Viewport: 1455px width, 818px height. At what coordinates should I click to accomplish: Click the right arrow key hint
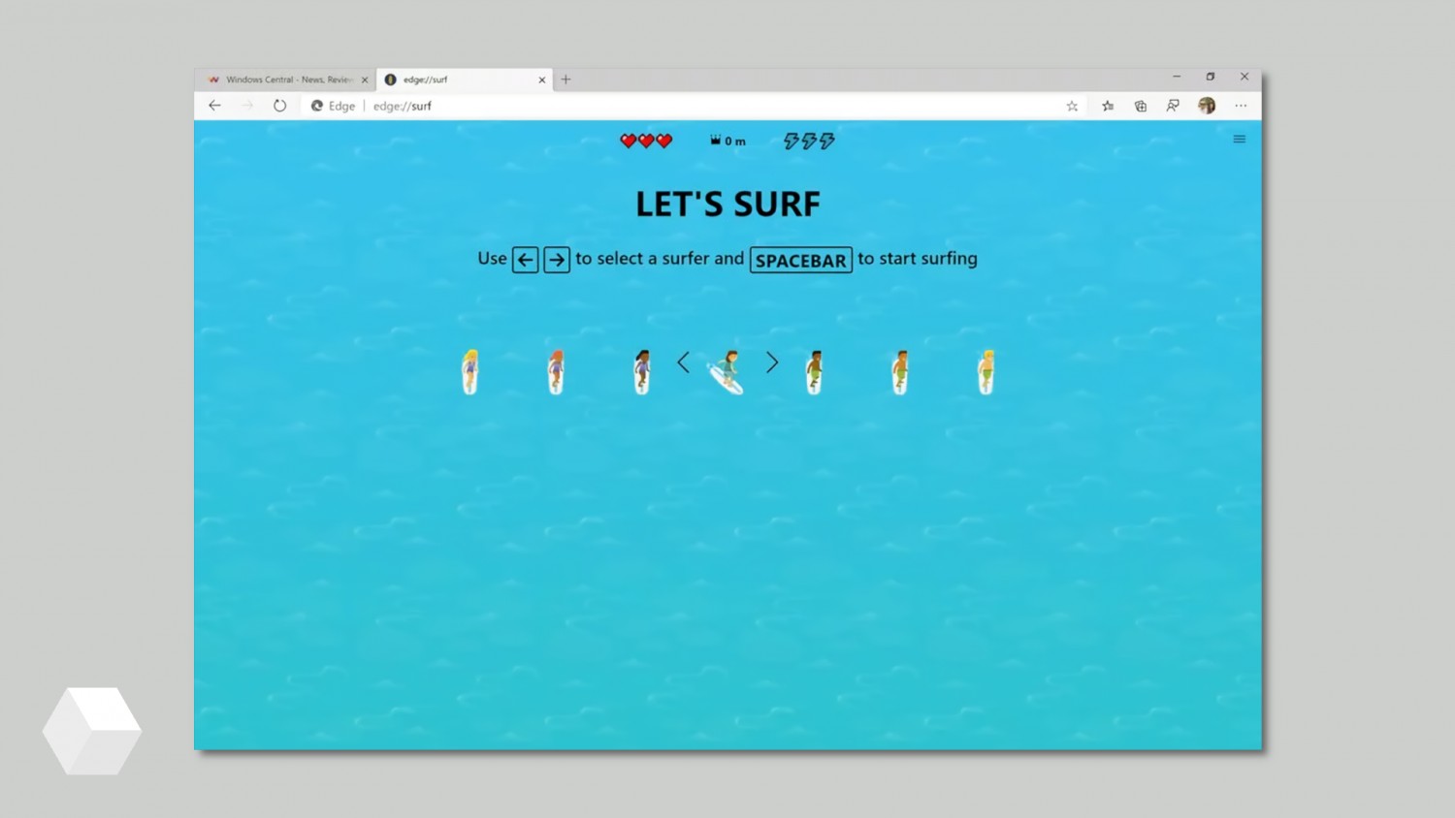557,260
